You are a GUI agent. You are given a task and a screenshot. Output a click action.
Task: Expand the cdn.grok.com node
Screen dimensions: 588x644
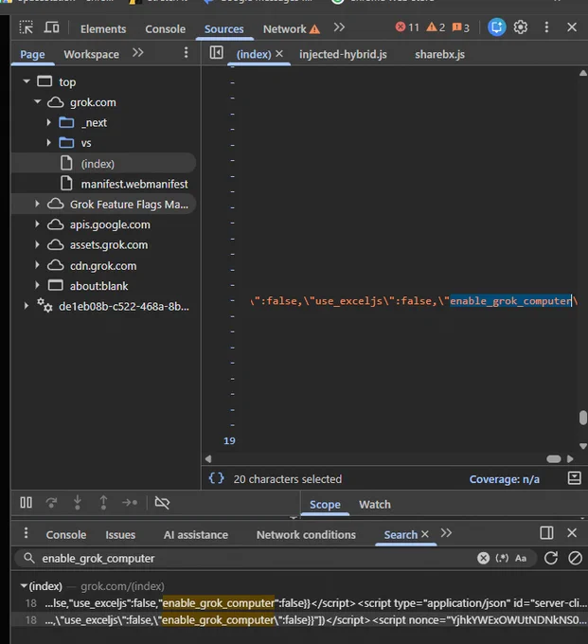[x=37, y=265]
